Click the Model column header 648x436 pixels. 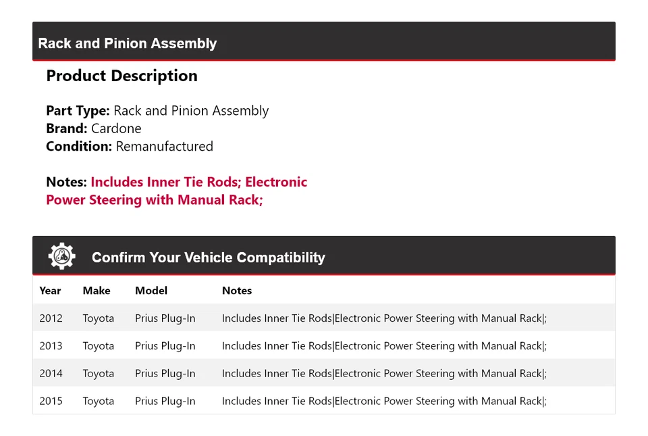[151, 291]
